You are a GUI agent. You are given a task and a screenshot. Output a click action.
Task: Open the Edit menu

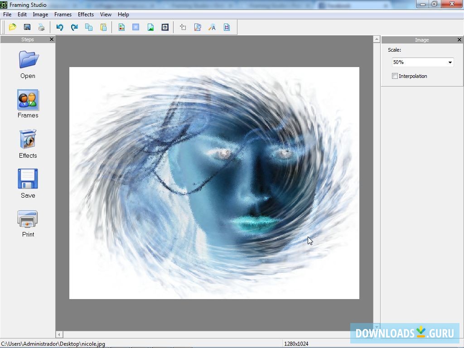point(22,14)
